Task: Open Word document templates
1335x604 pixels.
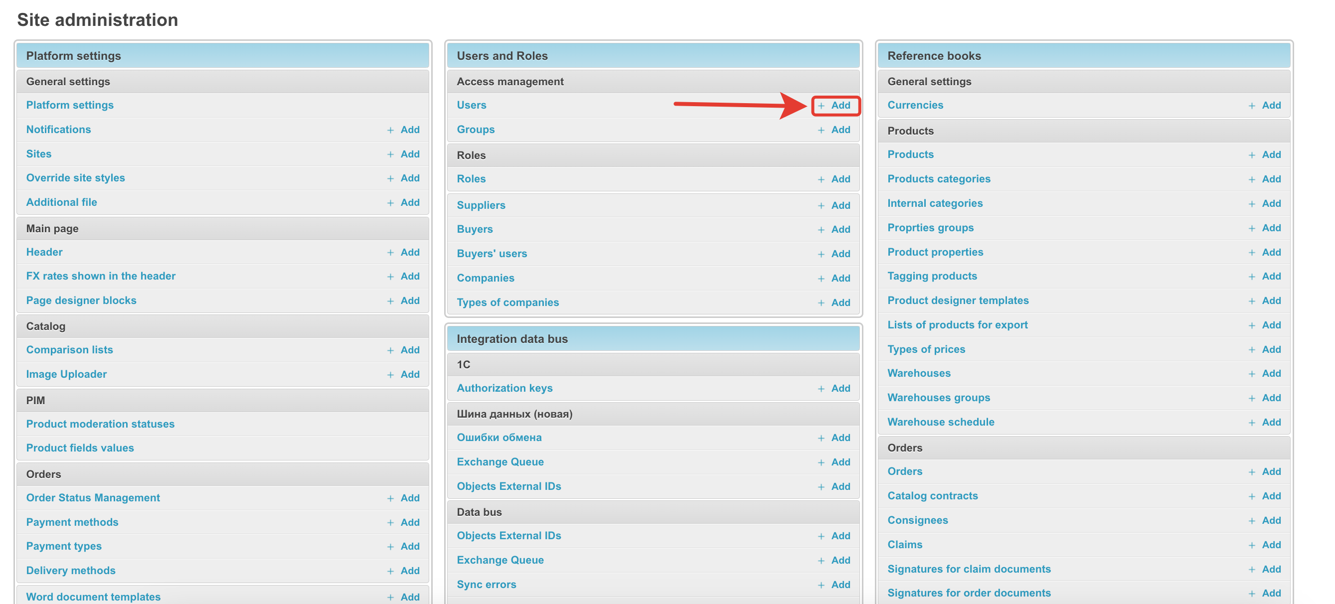Action: click(93, 596)
